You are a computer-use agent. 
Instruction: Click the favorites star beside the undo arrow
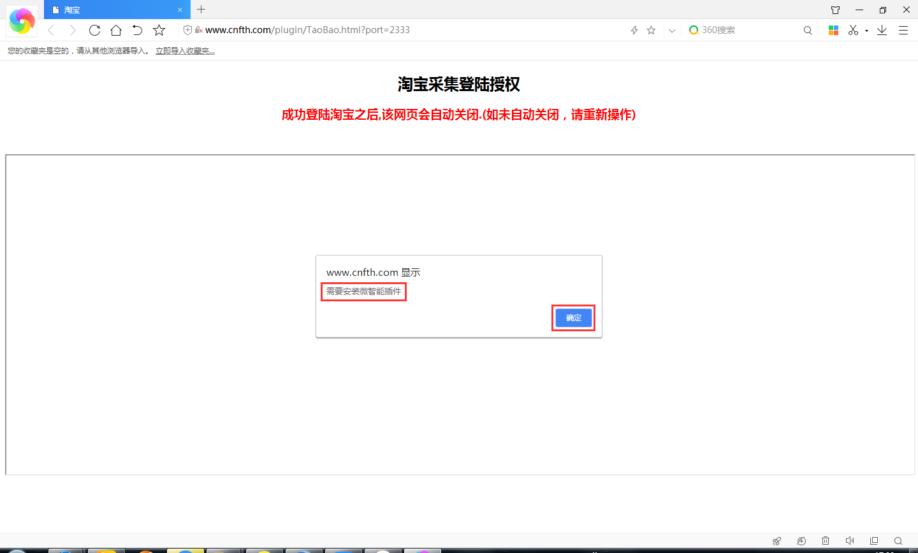159,30
